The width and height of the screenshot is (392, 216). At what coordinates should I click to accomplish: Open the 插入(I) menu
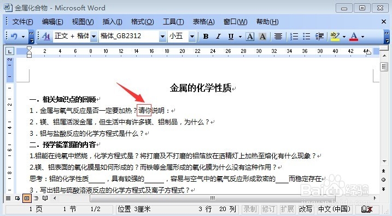[112, 22]
